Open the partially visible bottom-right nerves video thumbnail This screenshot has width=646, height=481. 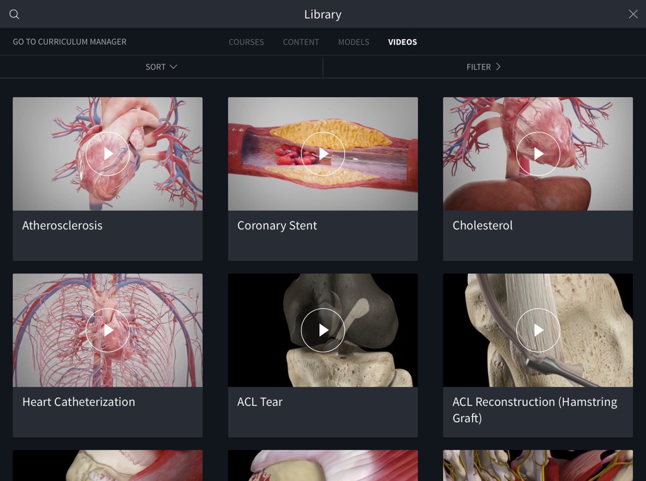538,465
